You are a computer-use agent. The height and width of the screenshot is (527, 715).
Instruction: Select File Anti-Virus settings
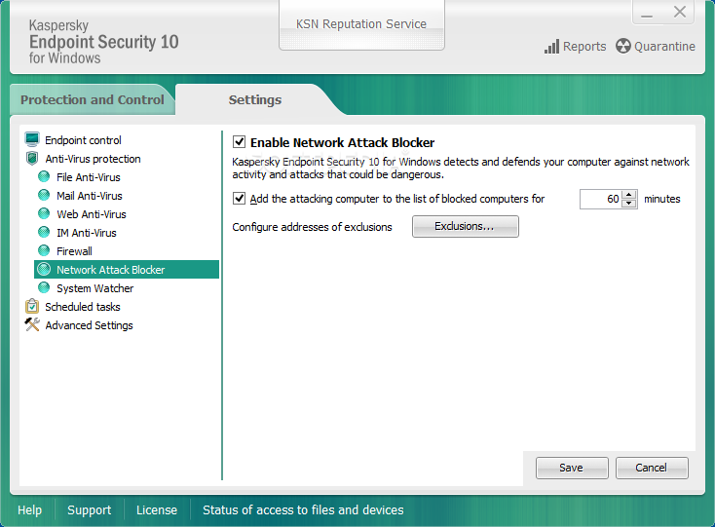click(x=89, y=177)
